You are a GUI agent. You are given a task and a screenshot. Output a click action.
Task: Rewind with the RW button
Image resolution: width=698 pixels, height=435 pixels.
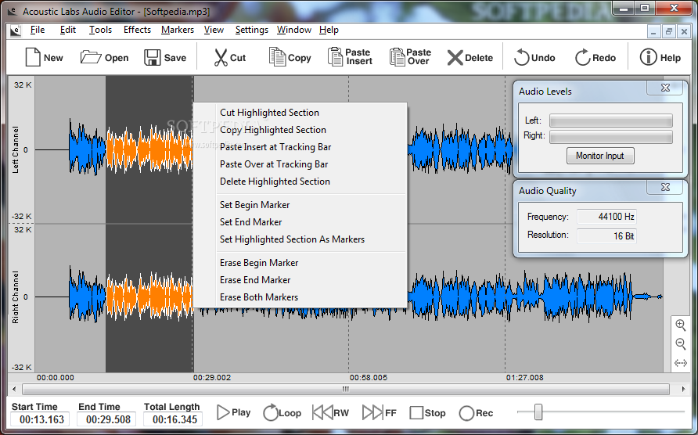331,413
